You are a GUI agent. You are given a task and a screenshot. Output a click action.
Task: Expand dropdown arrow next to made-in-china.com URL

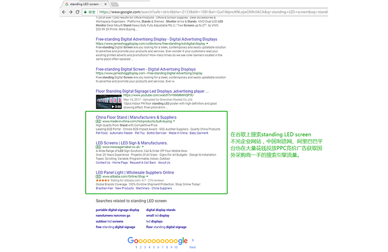pos(174,121)
